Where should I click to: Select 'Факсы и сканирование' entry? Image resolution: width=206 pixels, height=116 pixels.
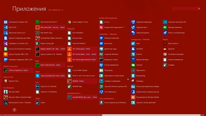coord(174,33)
